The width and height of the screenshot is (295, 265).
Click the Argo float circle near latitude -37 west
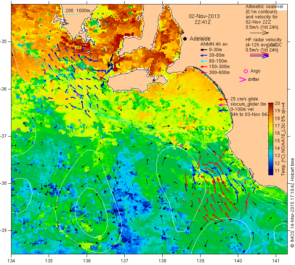tap(18, 129)
